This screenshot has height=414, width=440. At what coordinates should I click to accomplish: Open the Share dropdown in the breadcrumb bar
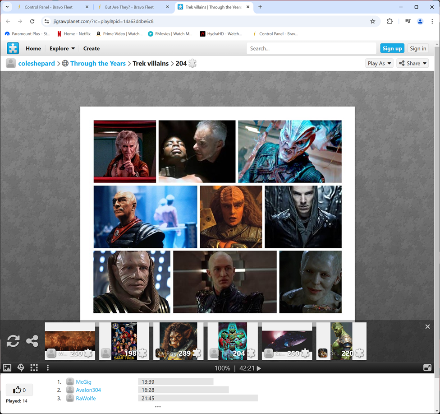tap(413, 63)
